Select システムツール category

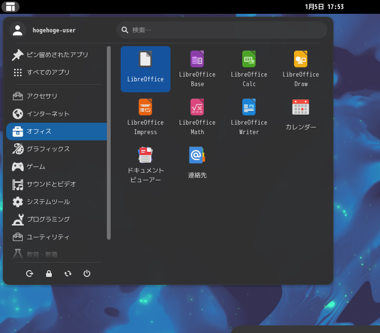click(x=57, y=202)
